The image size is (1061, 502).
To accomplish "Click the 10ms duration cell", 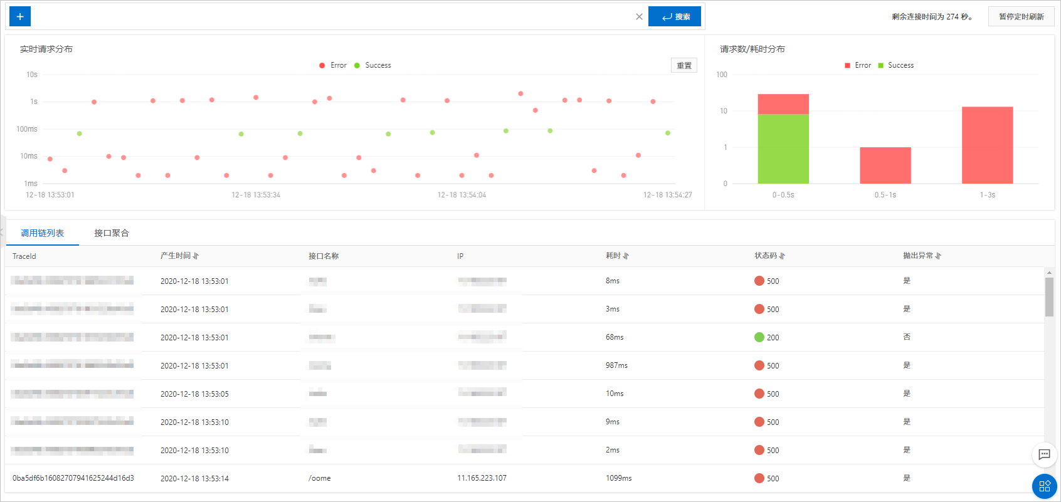I will (x=615, y=394).
